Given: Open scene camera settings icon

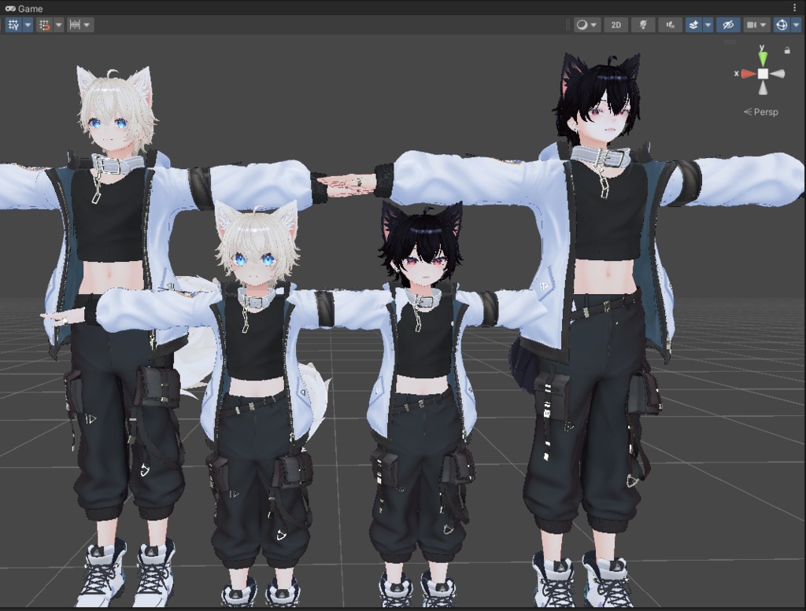Looking at the screenshot, I should [x=752, y=24].
